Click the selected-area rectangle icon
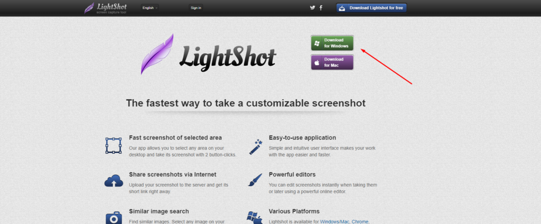The height and width of the screenshot is (224, 541). 114,145
